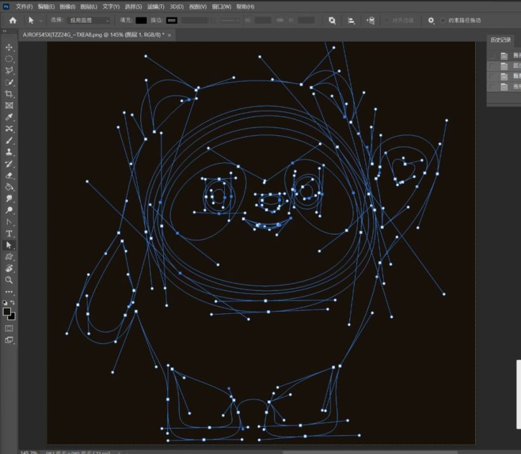The image size is (521, 454).
Task: Select the Eyedropper tool
Action: tap(9, 117)
